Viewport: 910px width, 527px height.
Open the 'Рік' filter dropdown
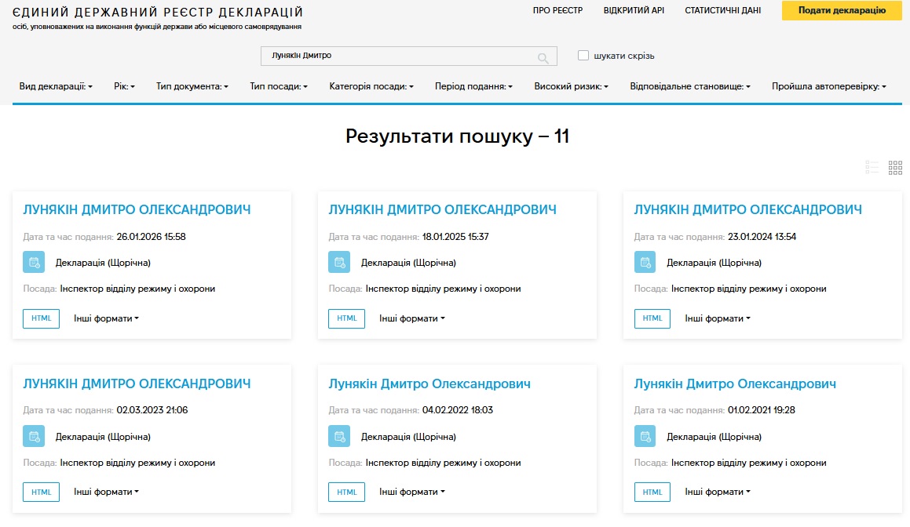(x=124, y=86)
